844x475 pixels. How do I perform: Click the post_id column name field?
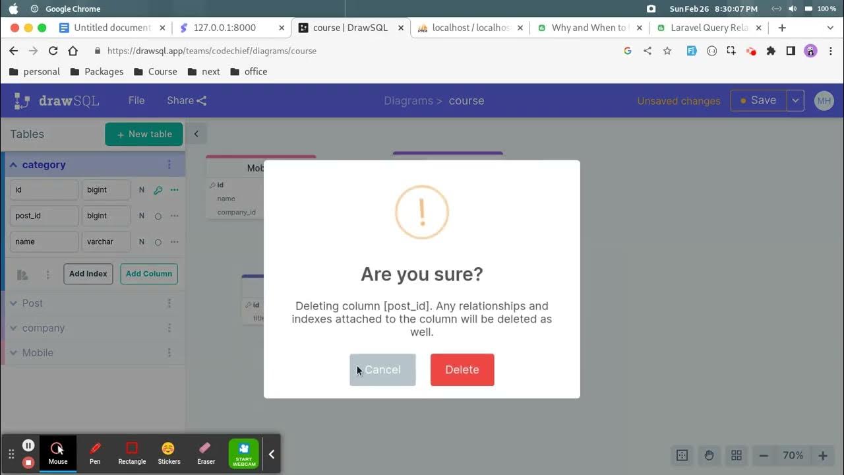coord(44,216)
